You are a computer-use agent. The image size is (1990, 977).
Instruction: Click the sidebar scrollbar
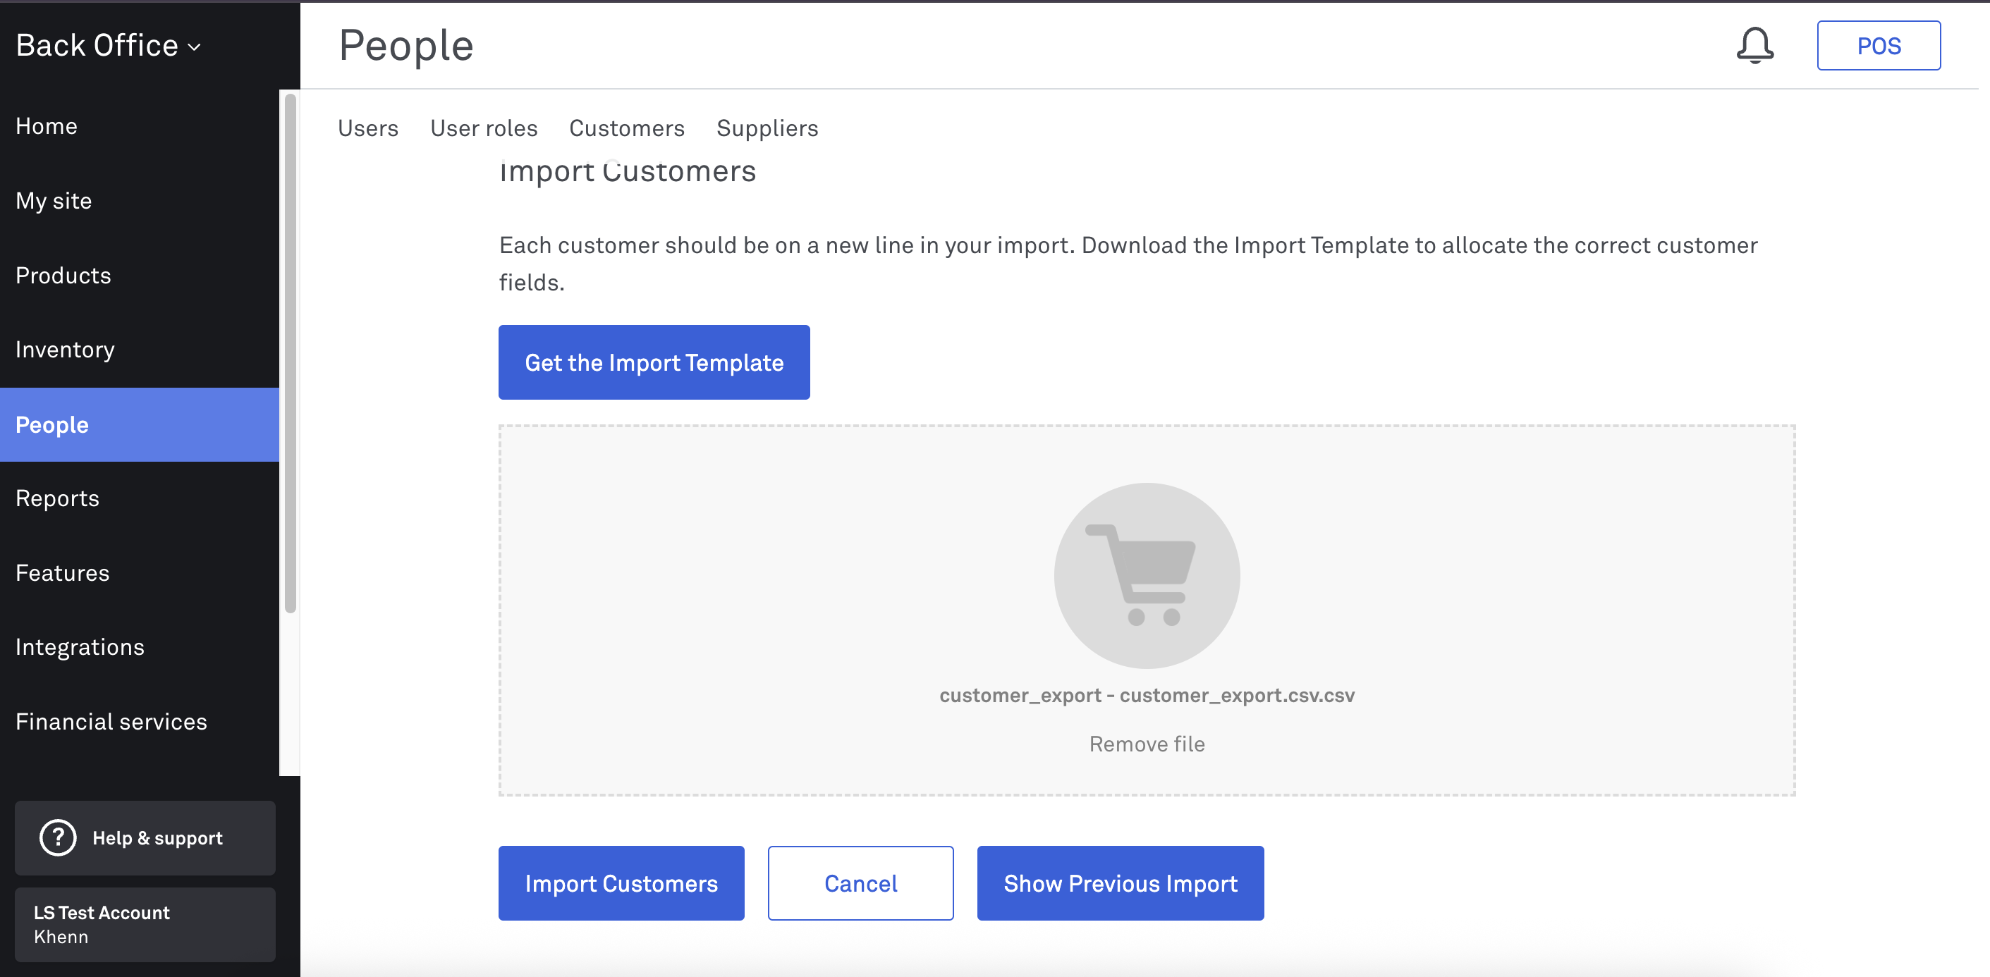click(291, 353)
